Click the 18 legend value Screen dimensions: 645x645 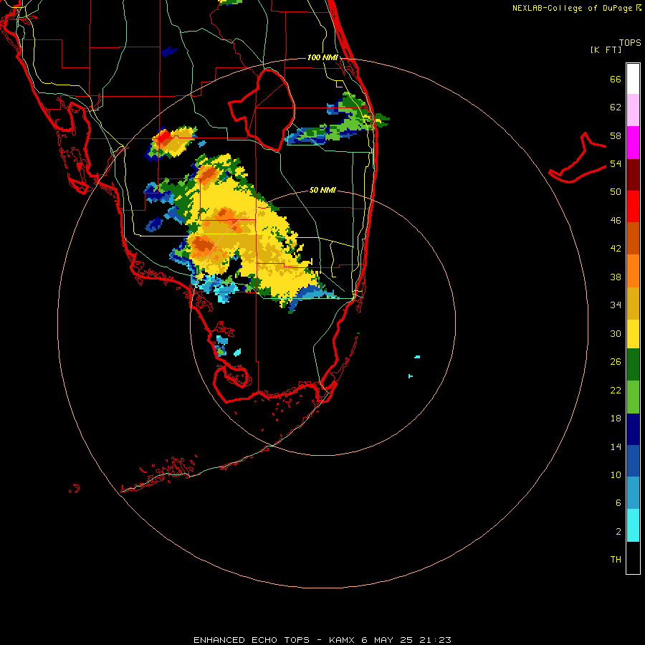point(616,419)
